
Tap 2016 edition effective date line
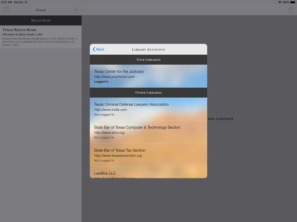(22, 34)
